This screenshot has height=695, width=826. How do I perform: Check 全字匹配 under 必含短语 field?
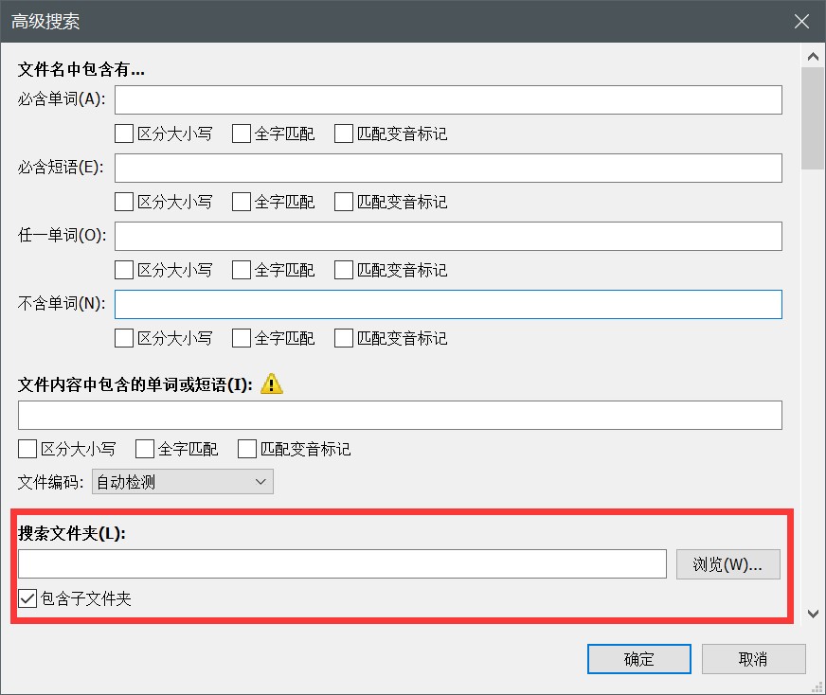point(242,202)
